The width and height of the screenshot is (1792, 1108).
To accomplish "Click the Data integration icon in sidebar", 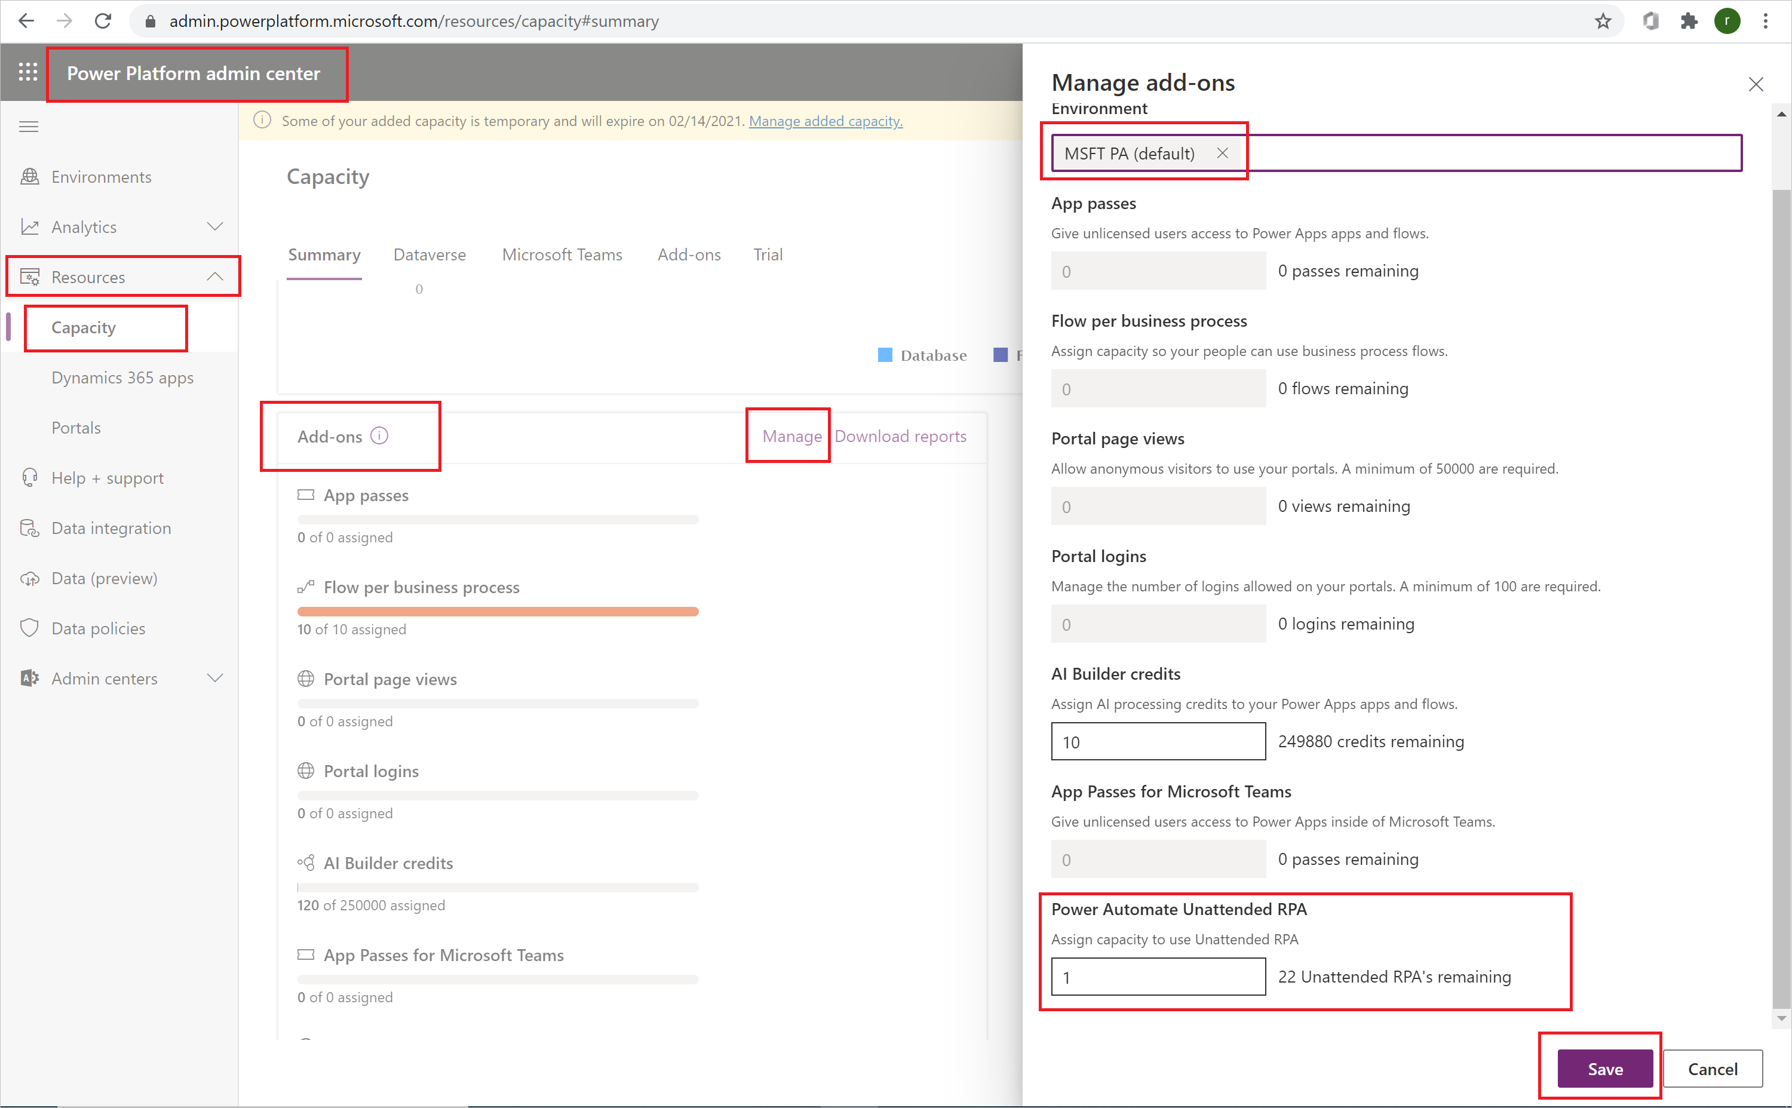I will [28, 526].
